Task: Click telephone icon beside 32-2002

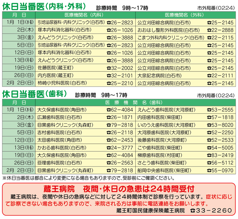Action: tap(109, 68)
